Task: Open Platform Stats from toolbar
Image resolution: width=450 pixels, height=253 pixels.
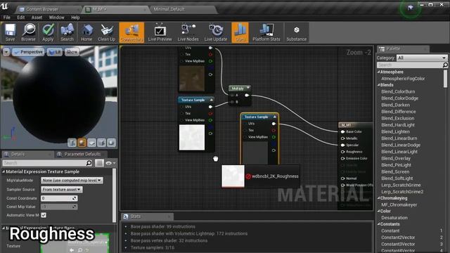Action: click(x=266, y=32)
